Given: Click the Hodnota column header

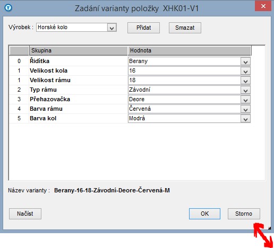Looking at the screenshot, I should (190, 51).
